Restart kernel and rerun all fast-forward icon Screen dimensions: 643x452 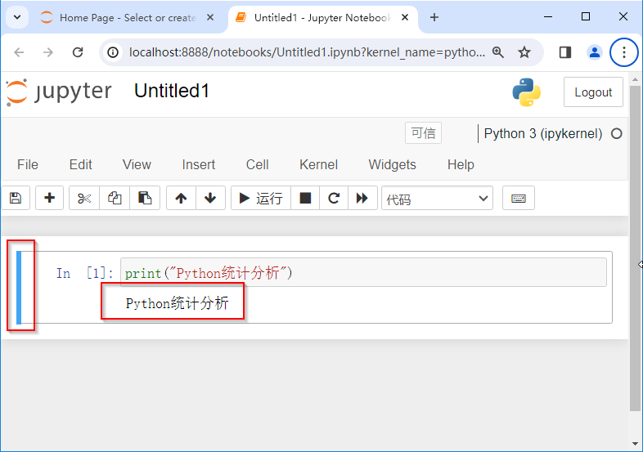[x=362, y=198]
